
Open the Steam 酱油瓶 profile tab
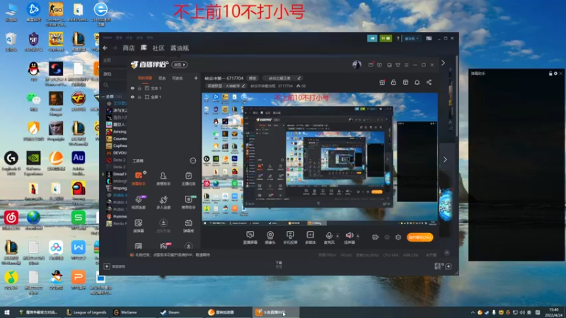coord(180,48)
